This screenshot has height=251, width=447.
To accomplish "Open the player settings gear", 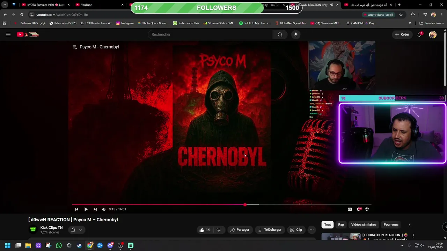I will pos(359,209).
